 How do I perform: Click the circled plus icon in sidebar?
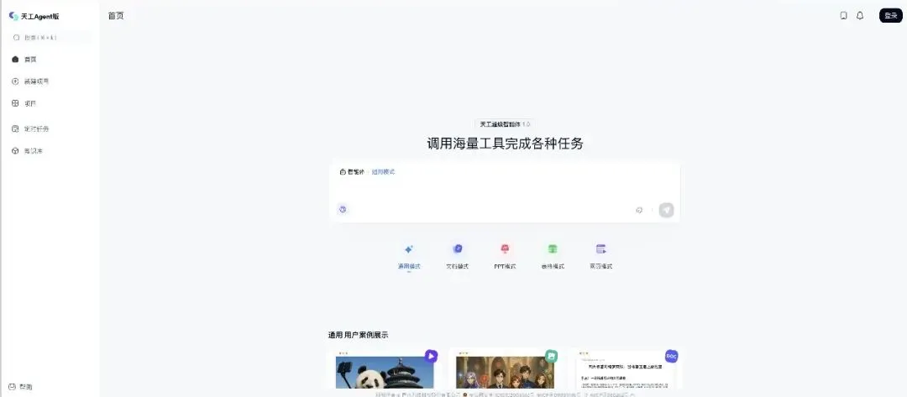tap(16, 81)
